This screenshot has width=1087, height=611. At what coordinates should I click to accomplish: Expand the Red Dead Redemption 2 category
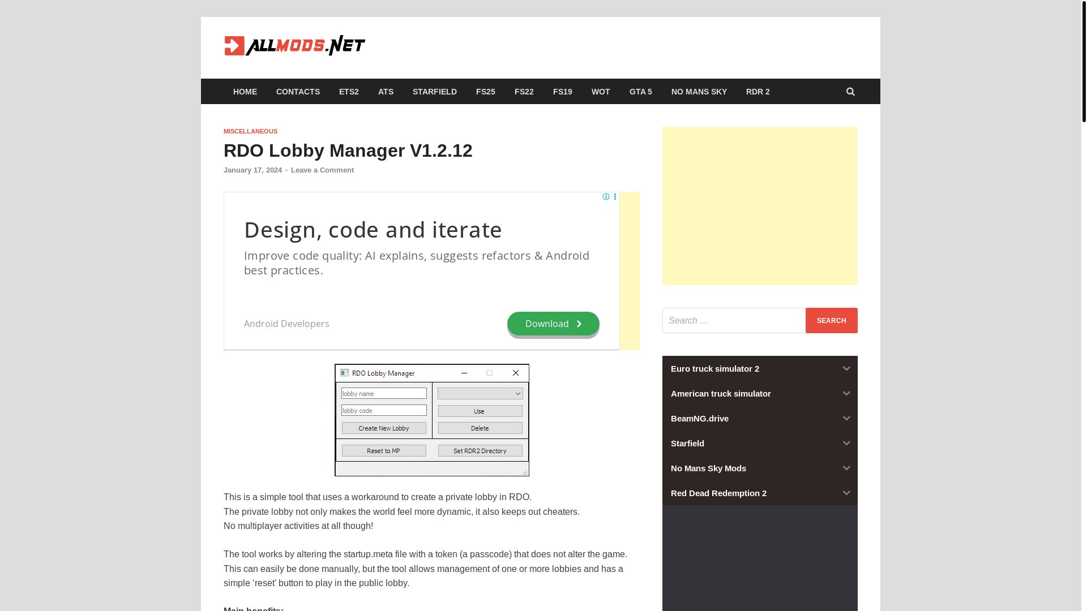[846, 493]
